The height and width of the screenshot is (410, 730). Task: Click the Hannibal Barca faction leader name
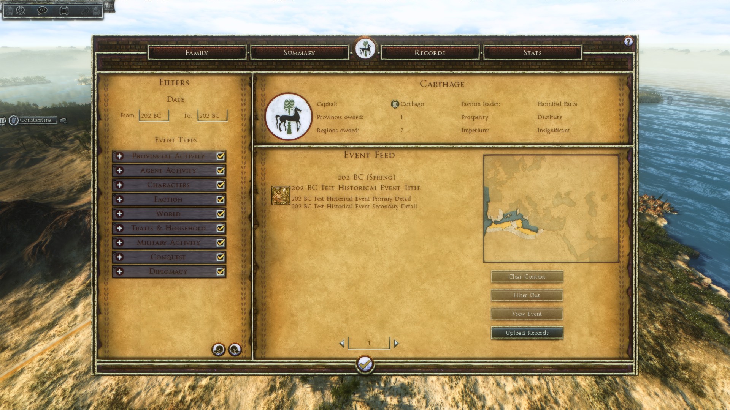click(x=557, y=104)
